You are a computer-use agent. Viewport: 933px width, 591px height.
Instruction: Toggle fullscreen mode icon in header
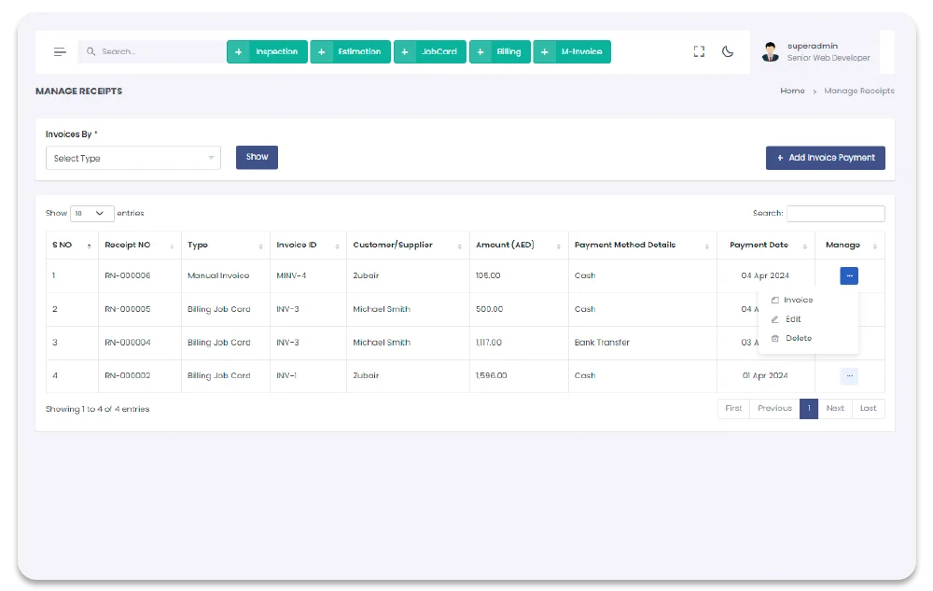click(699, 52)
